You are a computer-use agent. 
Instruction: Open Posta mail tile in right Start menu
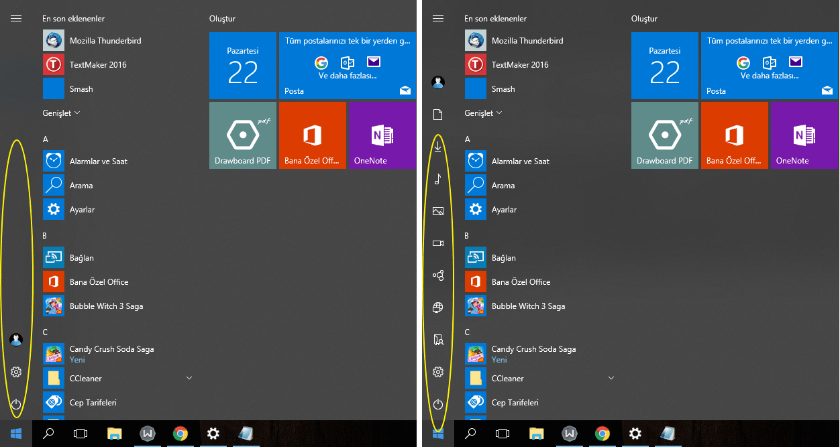click(770, 66)
